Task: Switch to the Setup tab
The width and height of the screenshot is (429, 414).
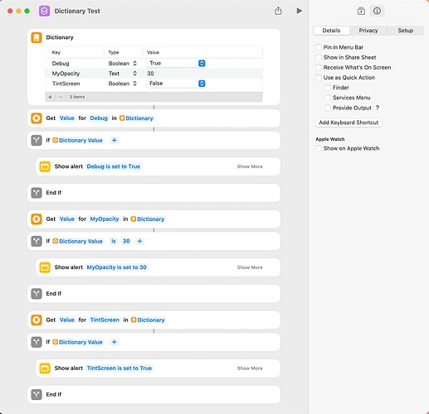Action: pyautogui.click(x=405, y=31)
